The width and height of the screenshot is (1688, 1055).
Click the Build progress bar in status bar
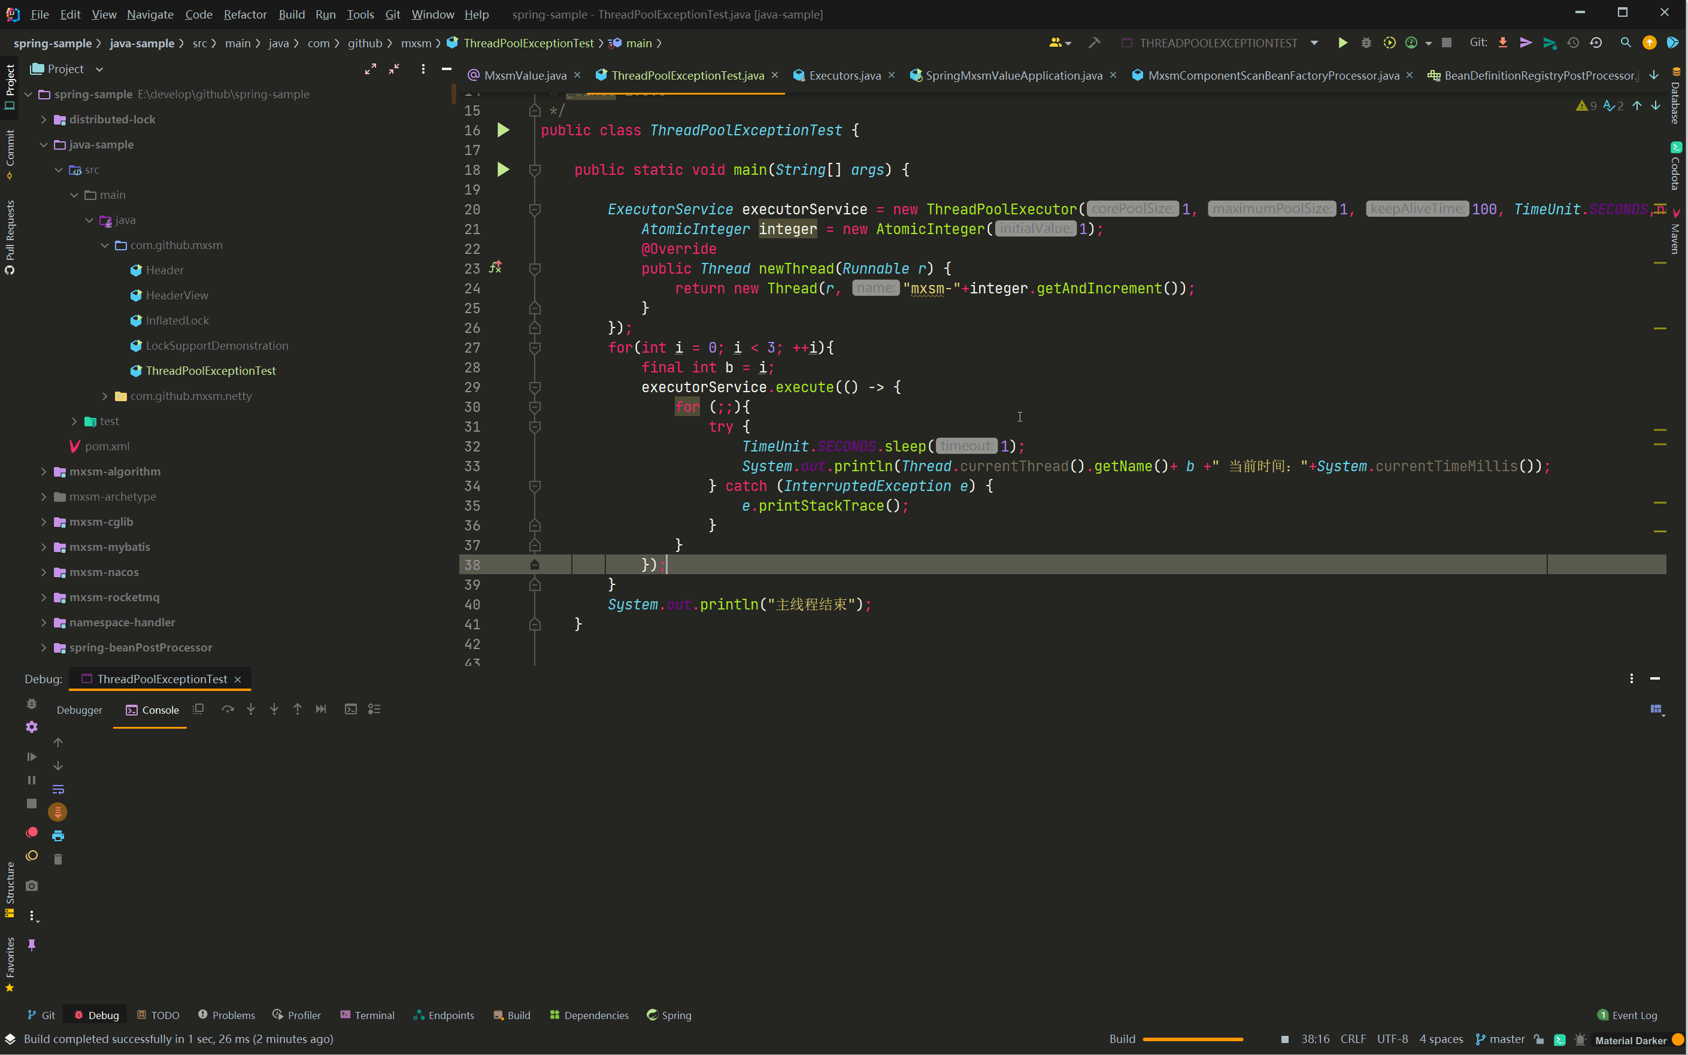point(1193,1039)
